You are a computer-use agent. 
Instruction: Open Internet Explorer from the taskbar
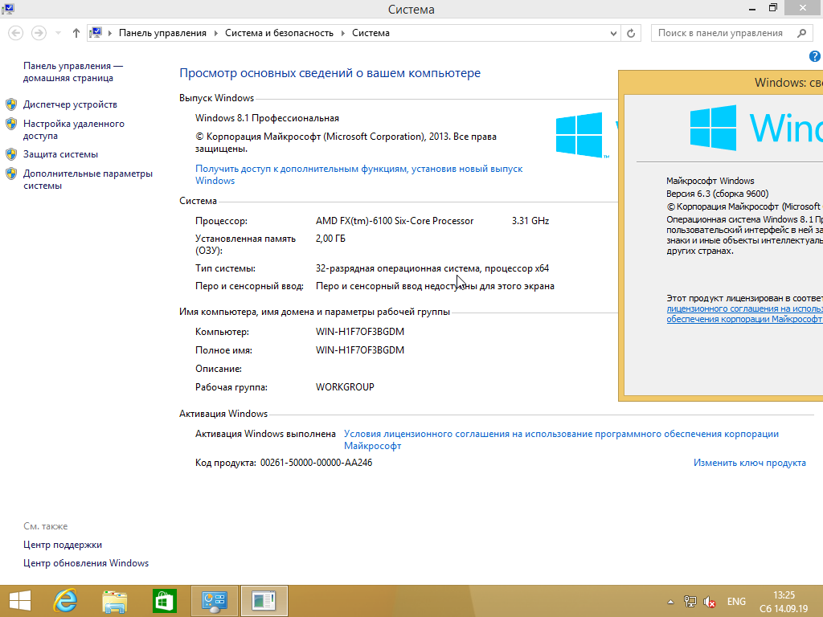[x=65, y=601]
